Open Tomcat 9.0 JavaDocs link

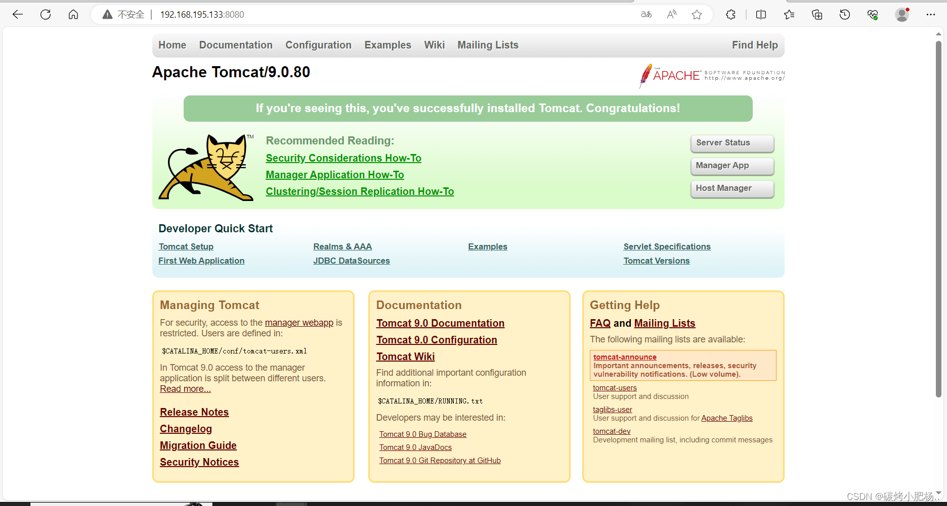[x=415, y=447]
